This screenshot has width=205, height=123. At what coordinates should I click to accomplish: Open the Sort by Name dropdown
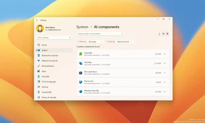click(125, 42)
